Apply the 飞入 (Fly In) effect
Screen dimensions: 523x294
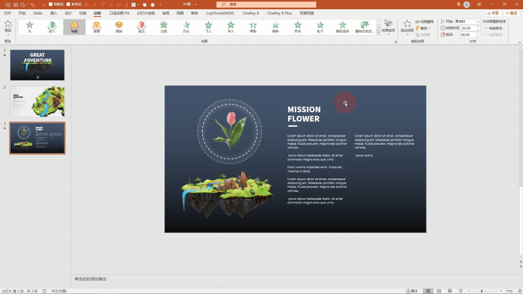pyautogui.click(x=208, y=27)
